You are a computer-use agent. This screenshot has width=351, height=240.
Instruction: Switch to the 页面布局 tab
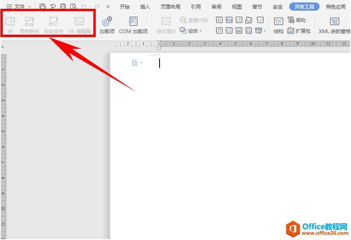click(170, 7)
